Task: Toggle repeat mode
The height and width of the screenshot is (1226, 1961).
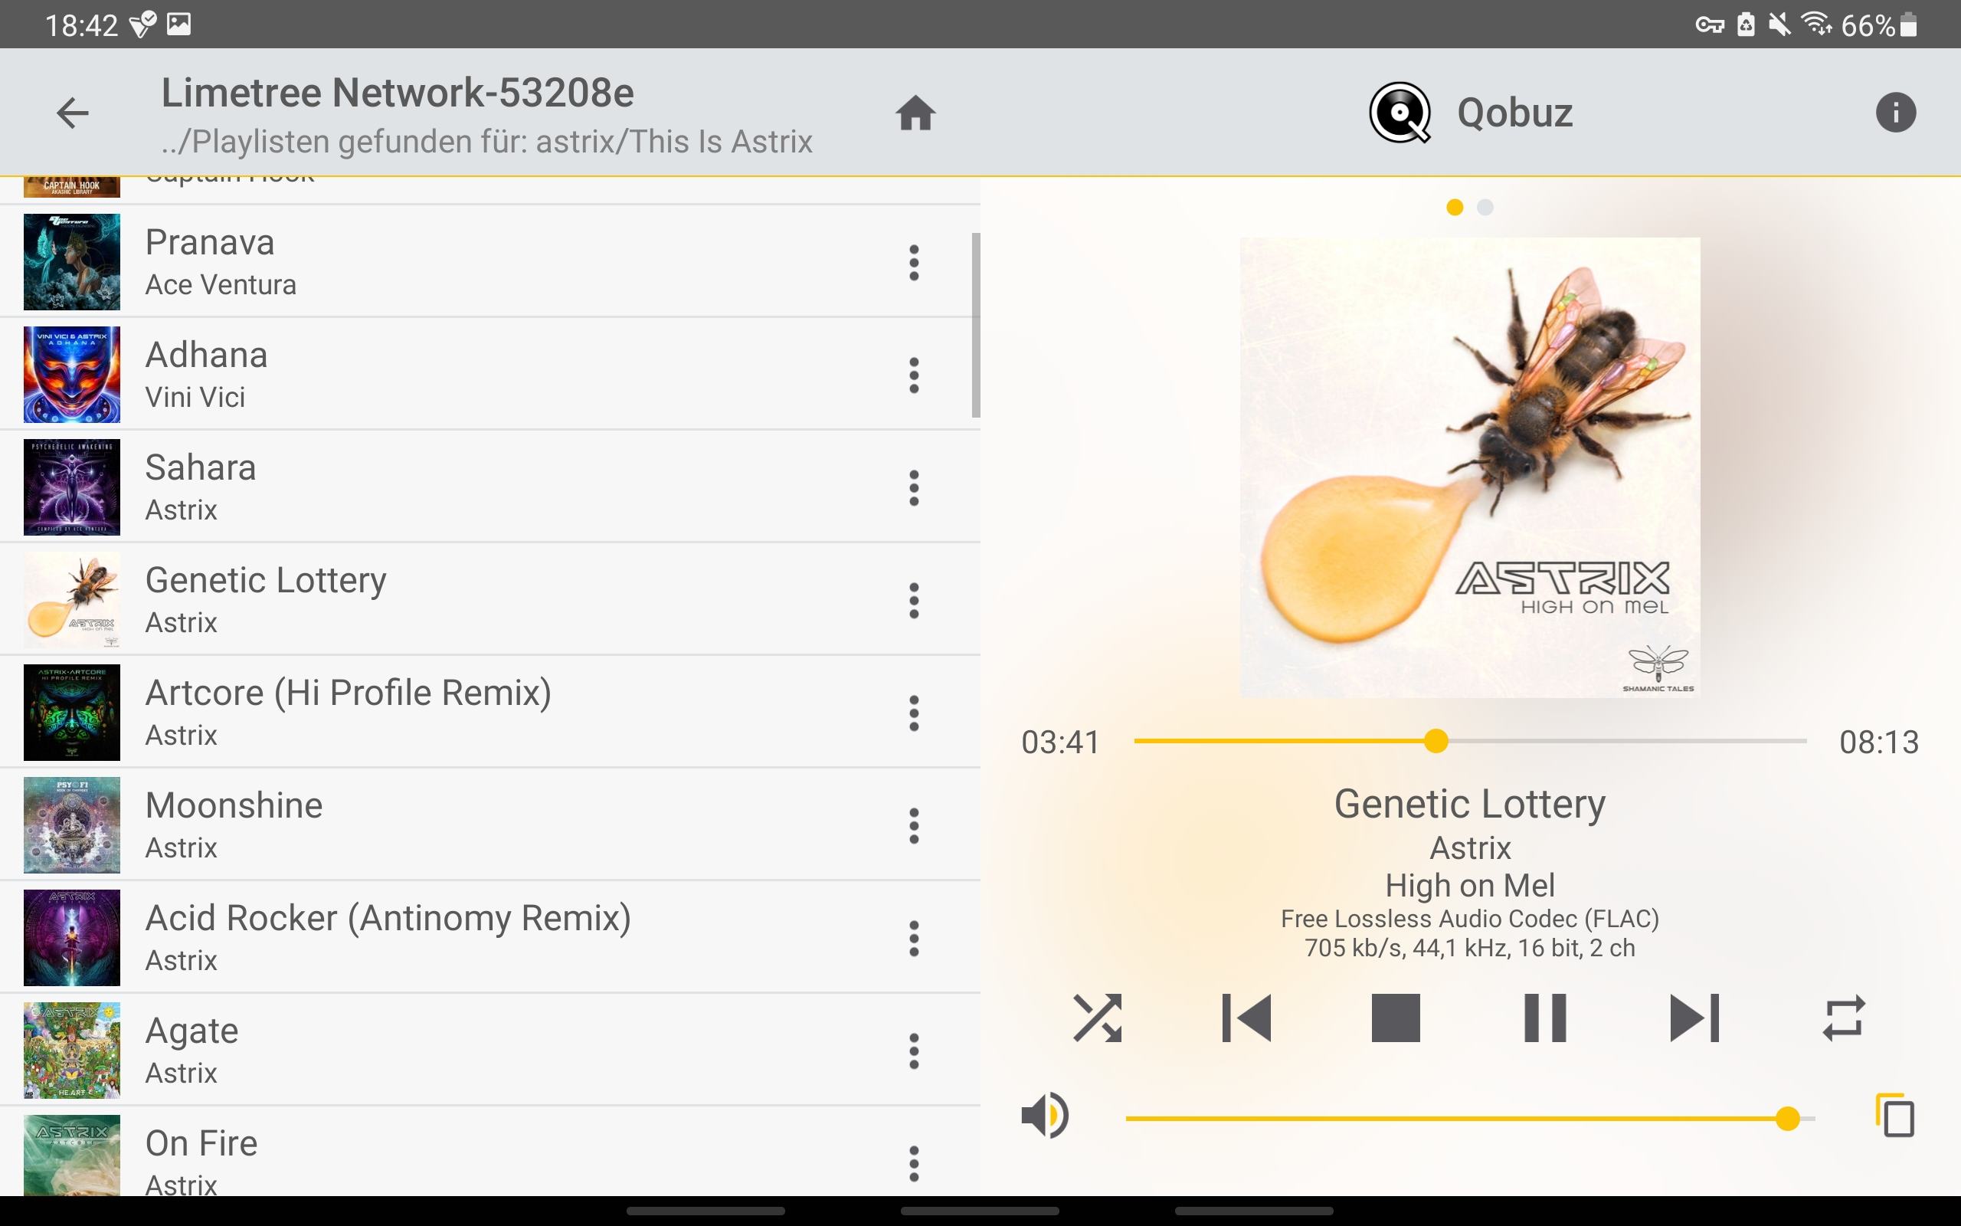Action: pyautogui.click(x=1844, y=1018)
